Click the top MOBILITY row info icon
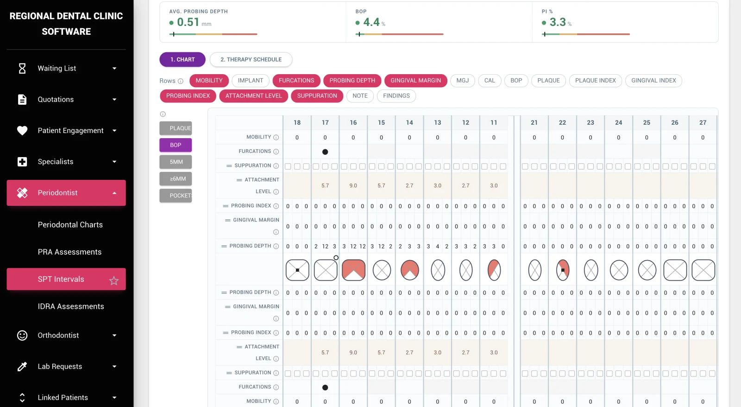Viewport: 741px width, 407px height. click(276, 137)
